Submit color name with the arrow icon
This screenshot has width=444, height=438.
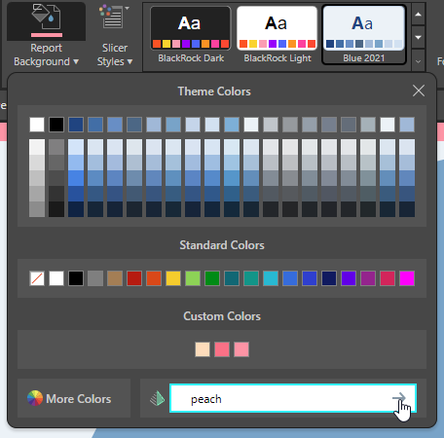399,398
